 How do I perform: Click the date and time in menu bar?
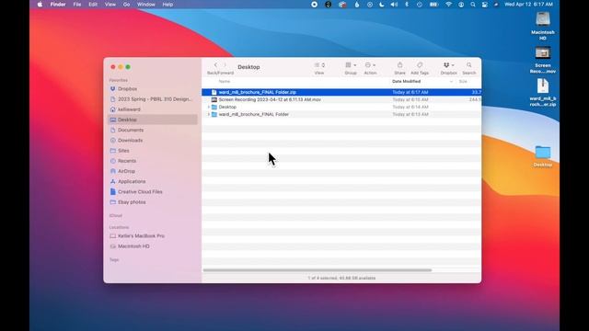[528, 5]
